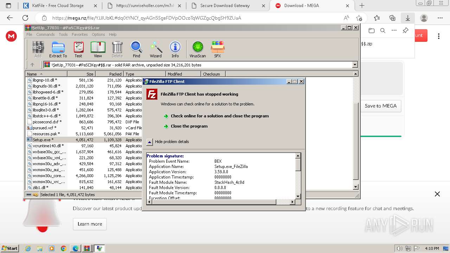Click the Edge profile avatar
The height and width of the screenshot is (253, 450).
click(424, 18)
